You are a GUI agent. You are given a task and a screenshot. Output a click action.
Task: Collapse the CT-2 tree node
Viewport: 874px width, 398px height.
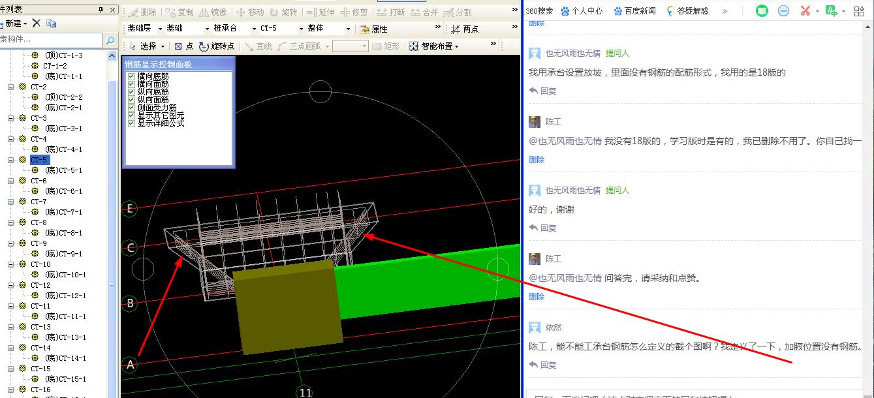point(11,87)
